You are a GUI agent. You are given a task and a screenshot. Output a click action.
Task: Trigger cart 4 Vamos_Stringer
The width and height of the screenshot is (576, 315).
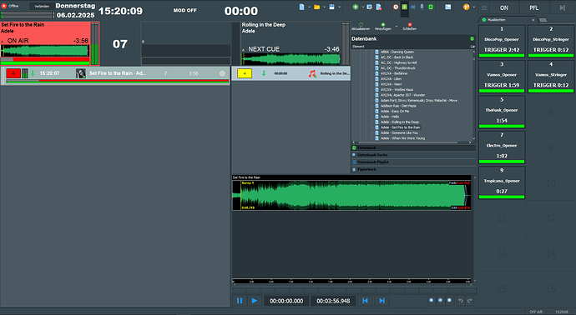point(551,77)
